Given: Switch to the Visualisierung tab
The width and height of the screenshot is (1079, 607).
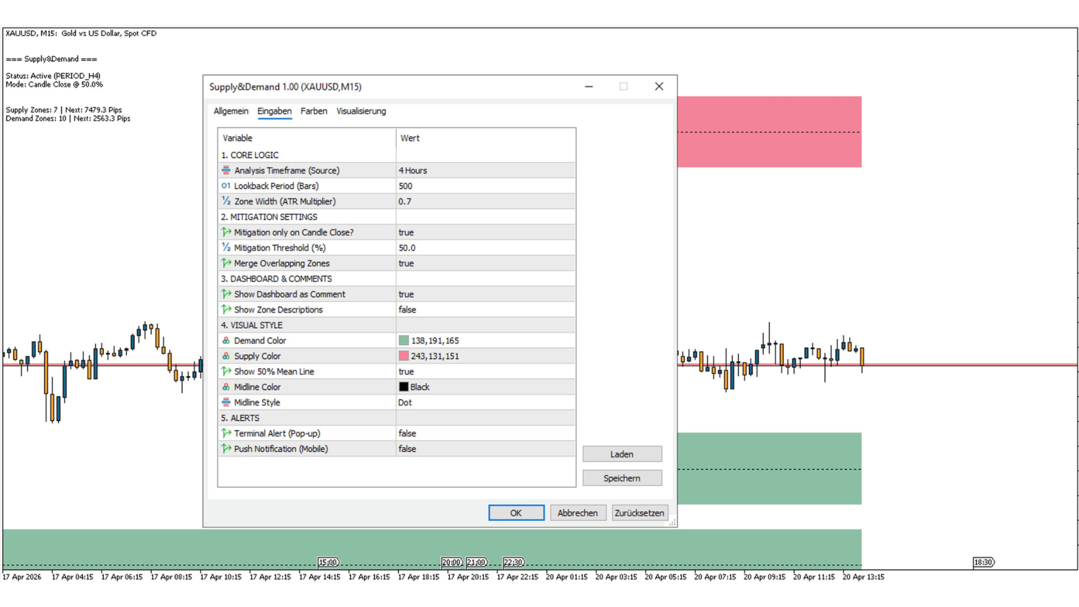Looking at the screenshot, I should tap(361, 111).
